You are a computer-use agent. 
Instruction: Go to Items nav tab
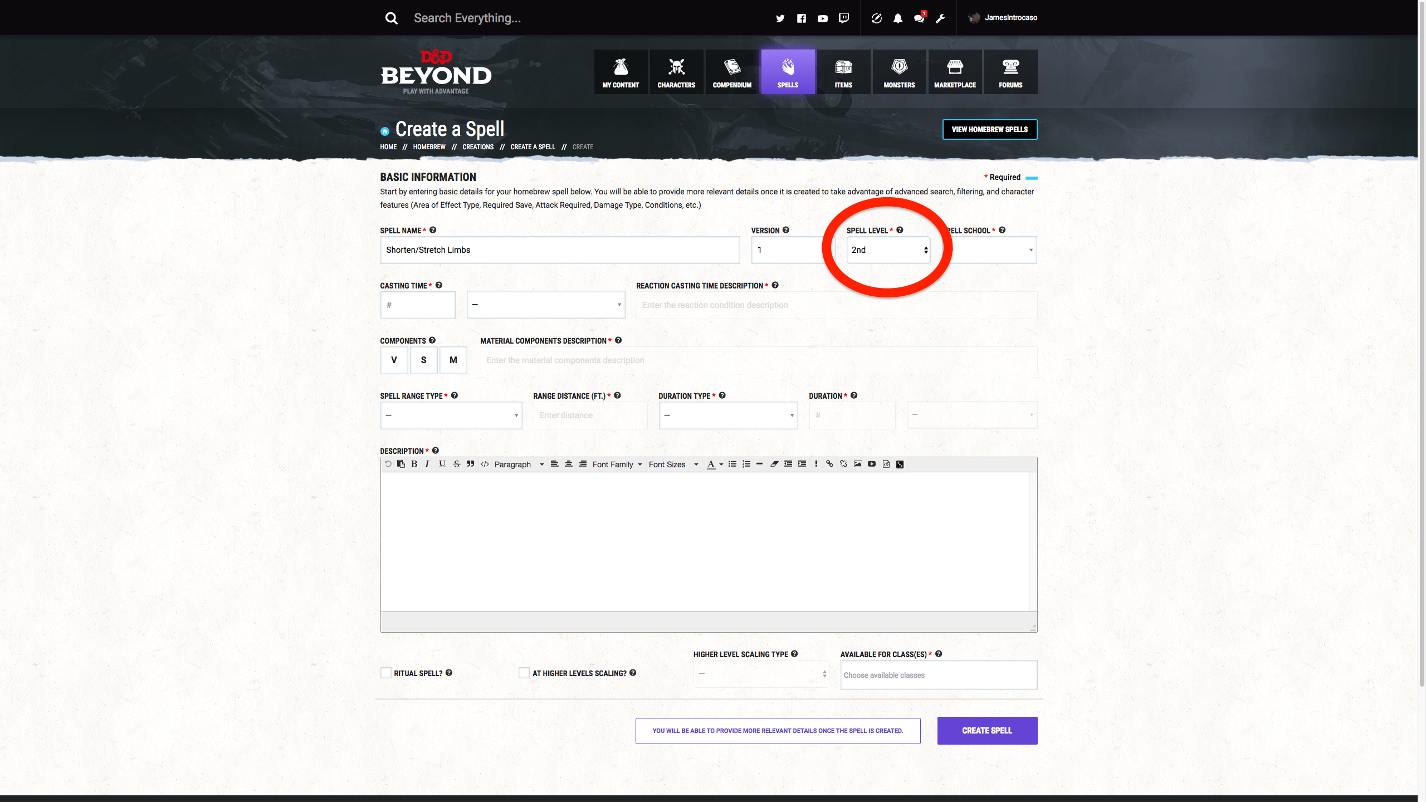tap(843, 72)
